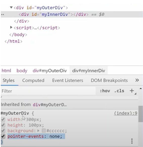Switch to the Computed tab
This screenshot has height=147, width=143.
[x=33, y=80]
